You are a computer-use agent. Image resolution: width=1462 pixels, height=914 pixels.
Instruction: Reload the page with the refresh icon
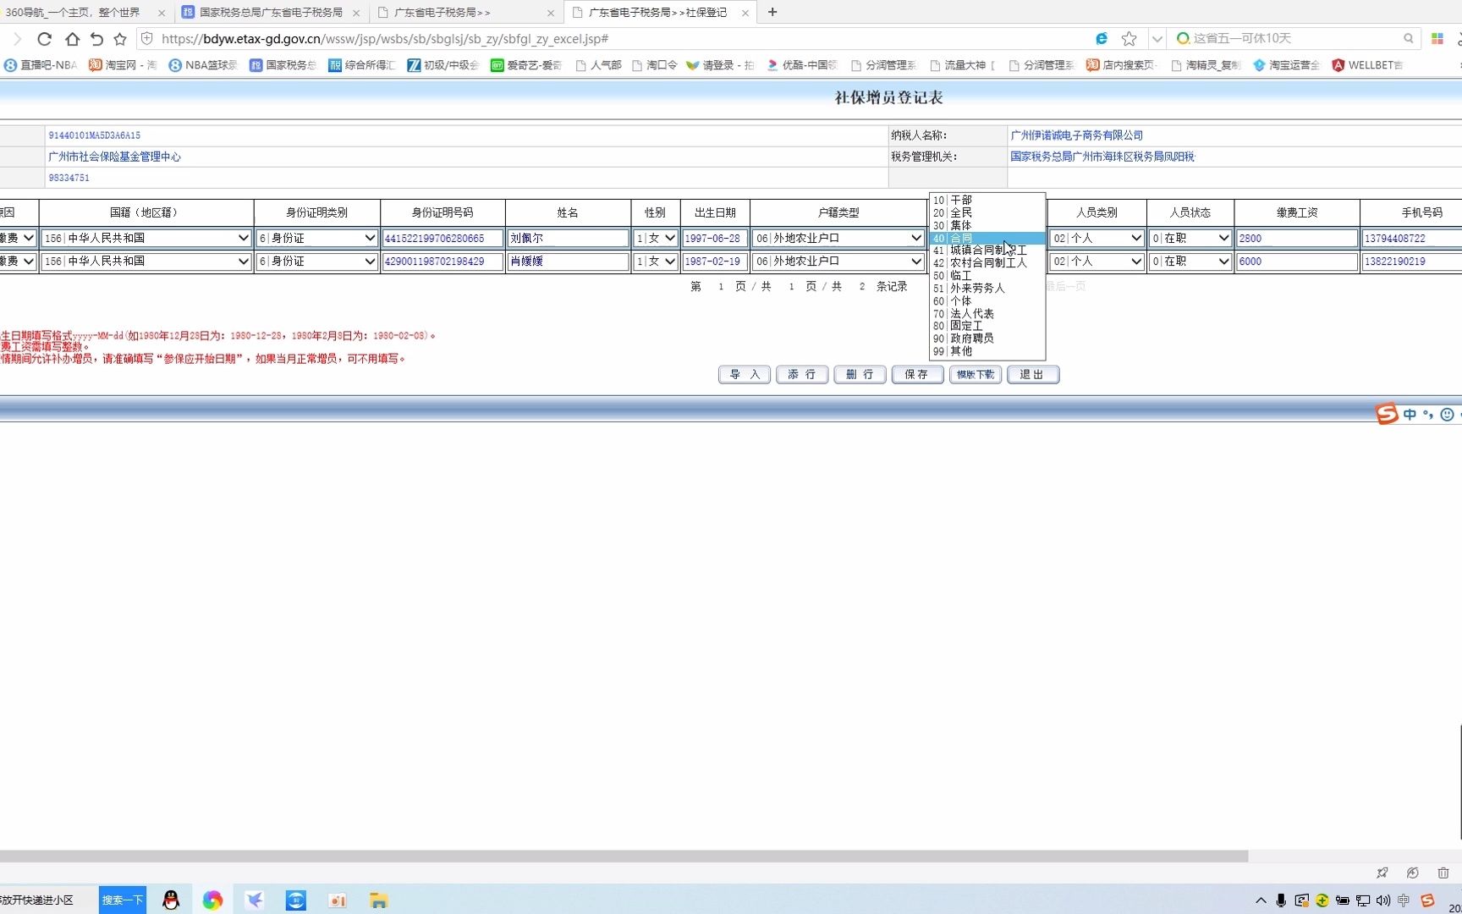pos(45,39)
